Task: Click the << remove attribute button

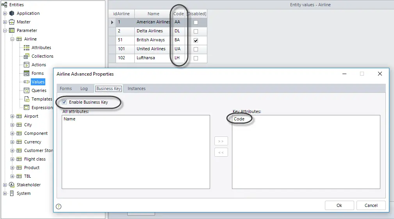Action: pos(221,152)
